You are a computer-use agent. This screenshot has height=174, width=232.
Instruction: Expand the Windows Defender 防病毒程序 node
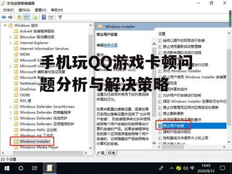coord(11,112)
